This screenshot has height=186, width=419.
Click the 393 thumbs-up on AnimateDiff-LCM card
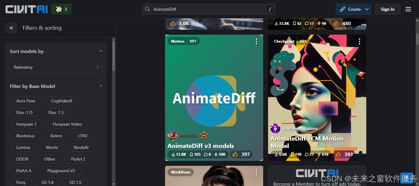[x=344, y=154]
